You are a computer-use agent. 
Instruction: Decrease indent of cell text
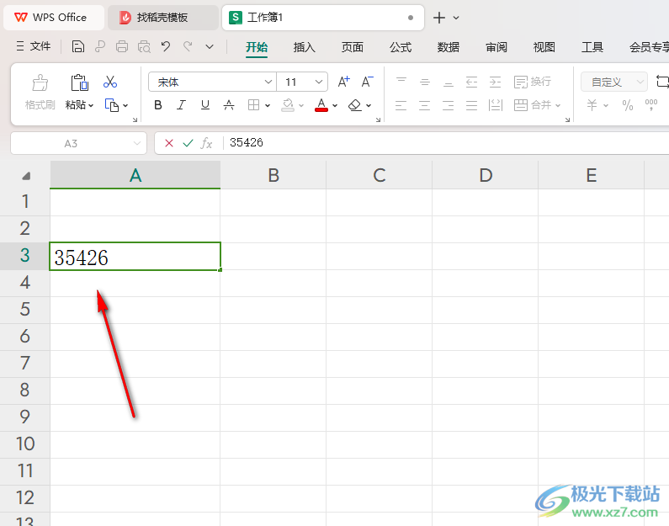tap(471, 82)
